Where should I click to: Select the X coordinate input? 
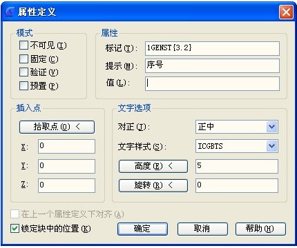66,146
